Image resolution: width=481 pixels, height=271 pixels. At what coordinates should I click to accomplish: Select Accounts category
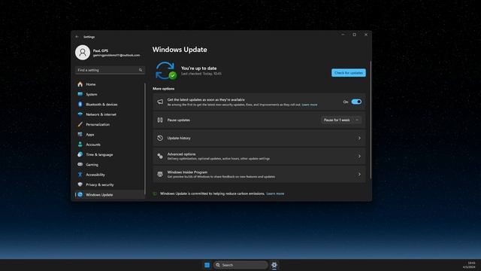coord(110,145)
